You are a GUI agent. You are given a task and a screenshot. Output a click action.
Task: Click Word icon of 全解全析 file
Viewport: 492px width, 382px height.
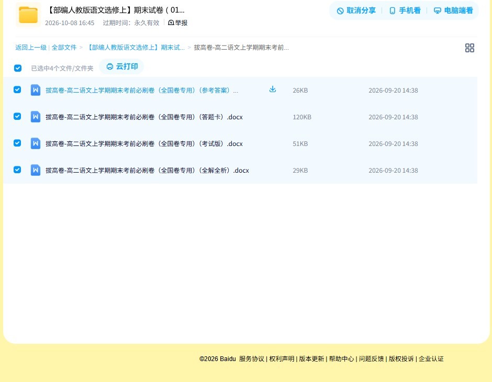tap(36, 170)
